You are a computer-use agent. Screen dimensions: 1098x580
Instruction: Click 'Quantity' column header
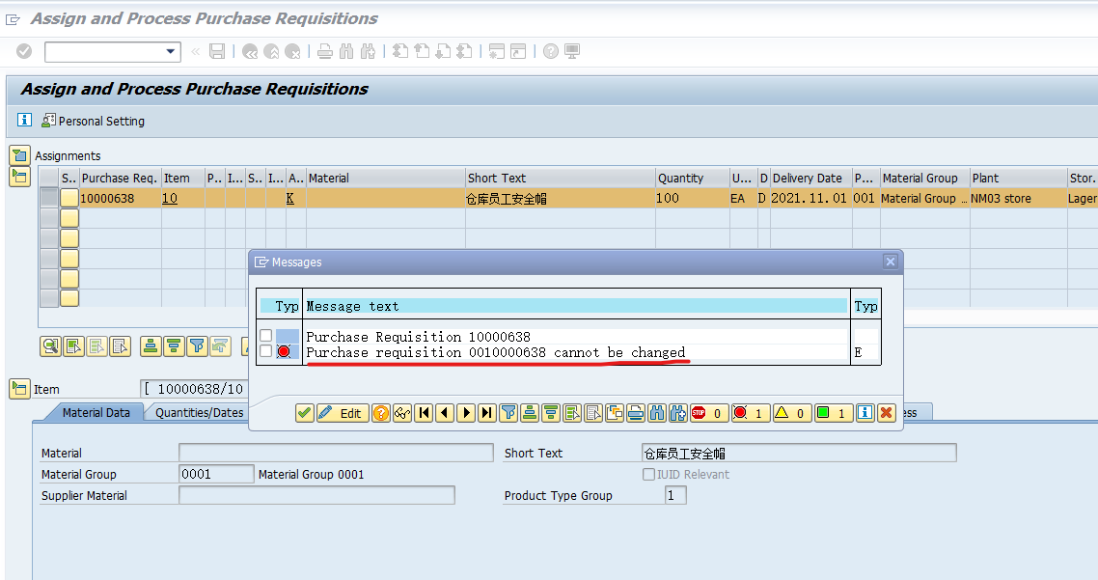tap(692, 178)
